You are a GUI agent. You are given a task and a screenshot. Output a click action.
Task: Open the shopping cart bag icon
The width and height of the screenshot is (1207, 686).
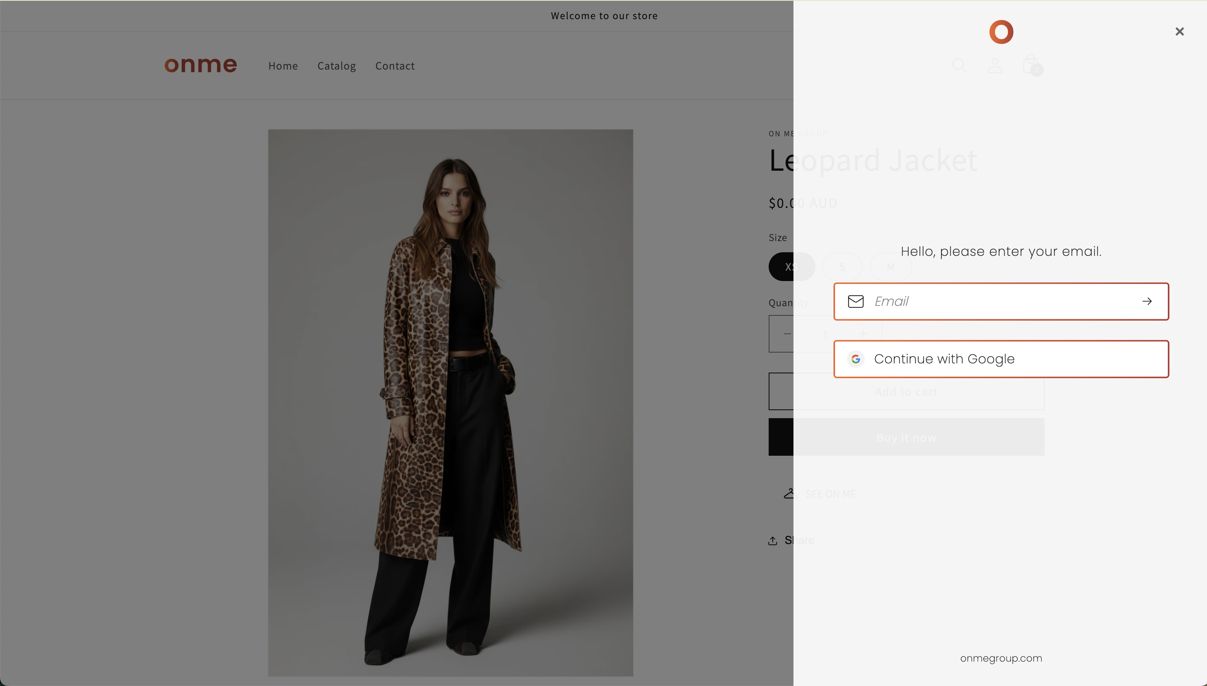click(1031, 64)
